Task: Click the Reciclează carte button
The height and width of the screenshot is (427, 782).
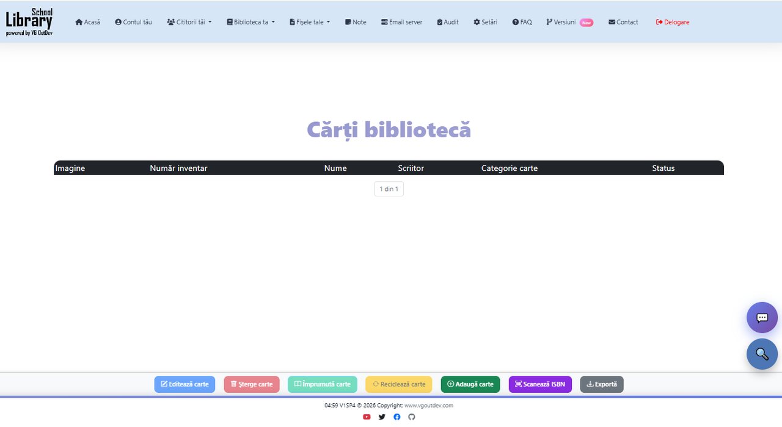Action: coord(399,384)
